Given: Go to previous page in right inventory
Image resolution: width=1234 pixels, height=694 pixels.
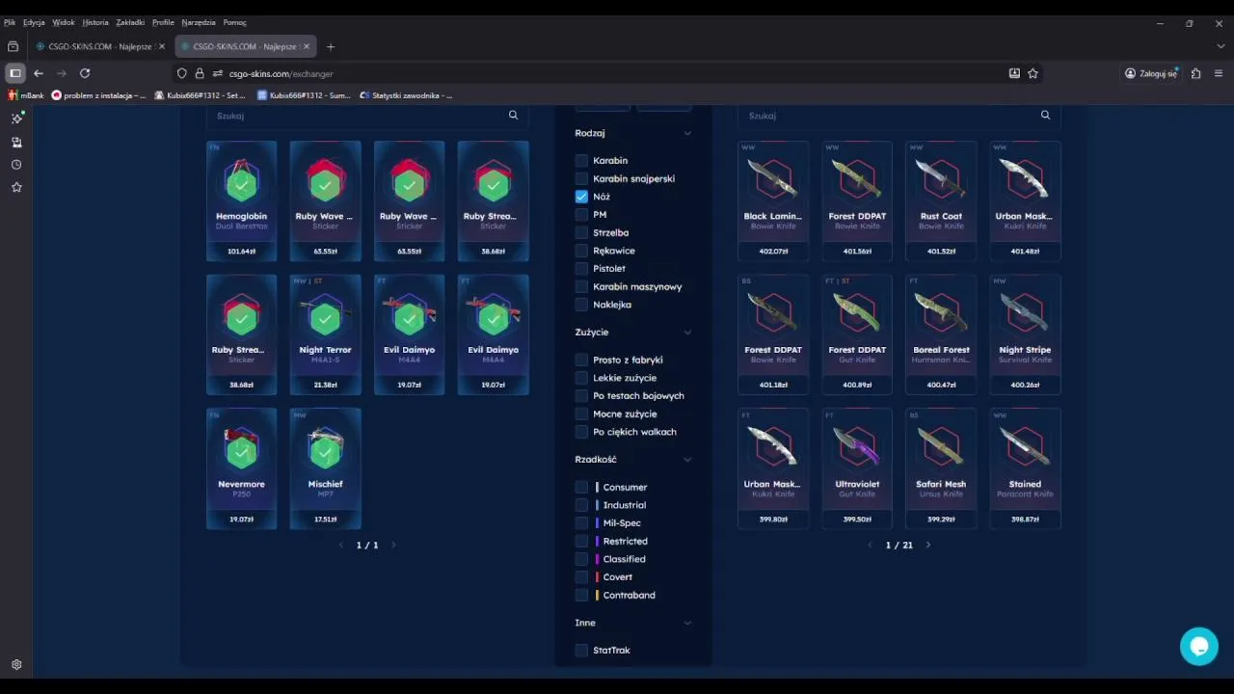Looking at the screenshot, I should [871, 545].
